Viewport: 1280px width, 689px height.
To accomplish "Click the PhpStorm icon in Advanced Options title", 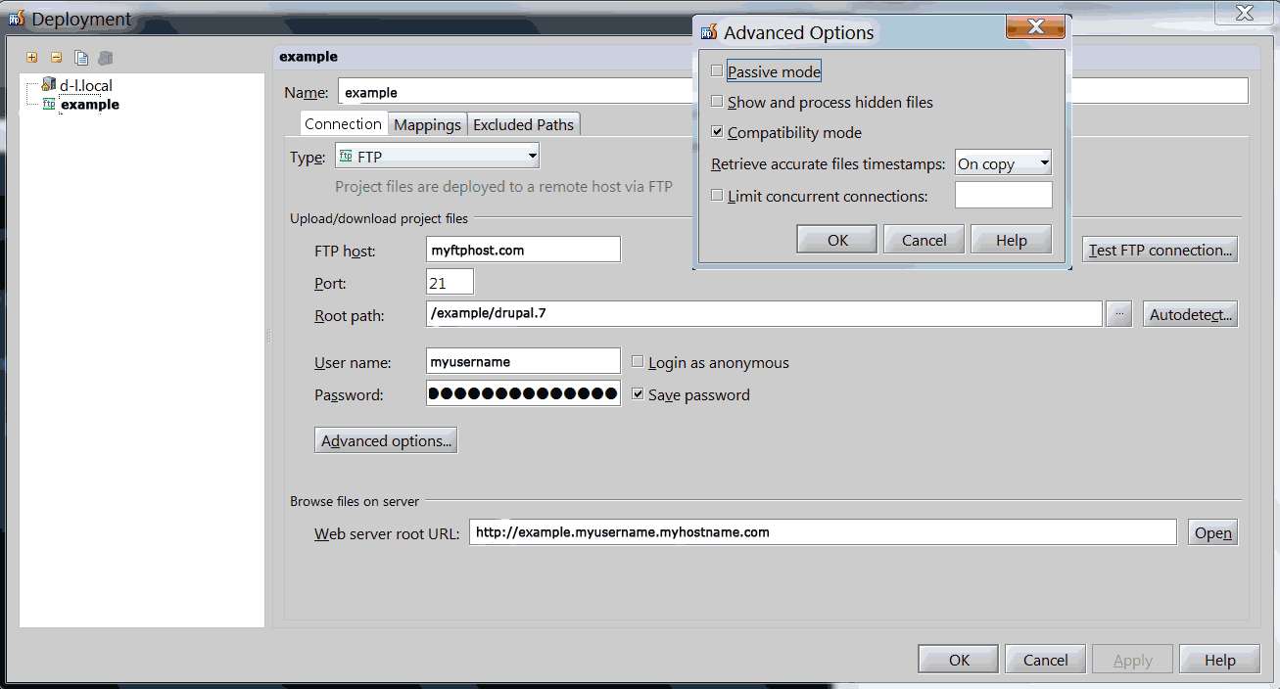I will (710, 32).
